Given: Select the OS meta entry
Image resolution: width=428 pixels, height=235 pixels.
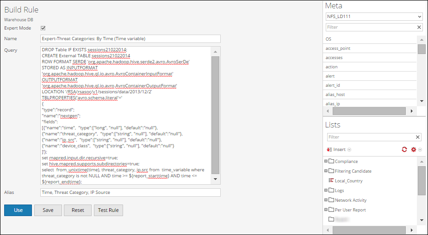Looking at the screenshot, I should [371, 39].
